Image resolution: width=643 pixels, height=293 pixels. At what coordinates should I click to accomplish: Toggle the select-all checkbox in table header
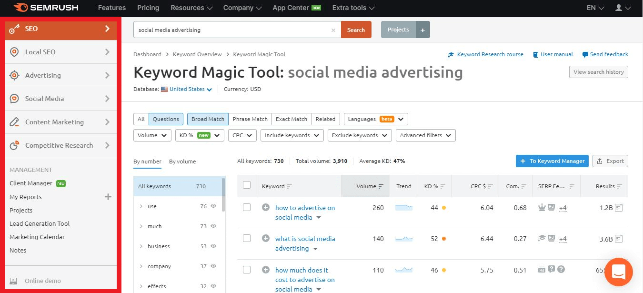click(247, 185)
